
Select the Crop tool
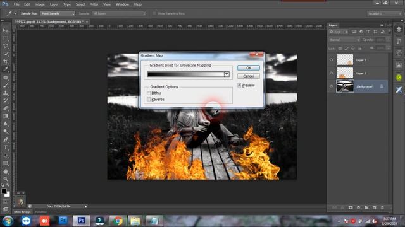coord(6,61)
